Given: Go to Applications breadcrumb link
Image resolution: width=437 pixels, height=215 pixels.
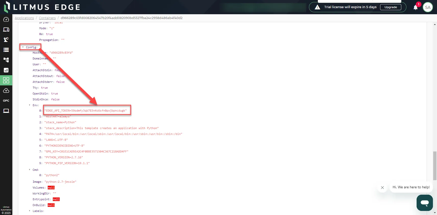Looking at the screenshot, I should click(x=24, y=18).
